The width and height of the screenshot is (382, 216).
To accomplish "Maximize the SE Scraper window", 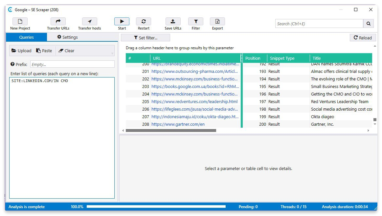I will (x=356, y=10).
